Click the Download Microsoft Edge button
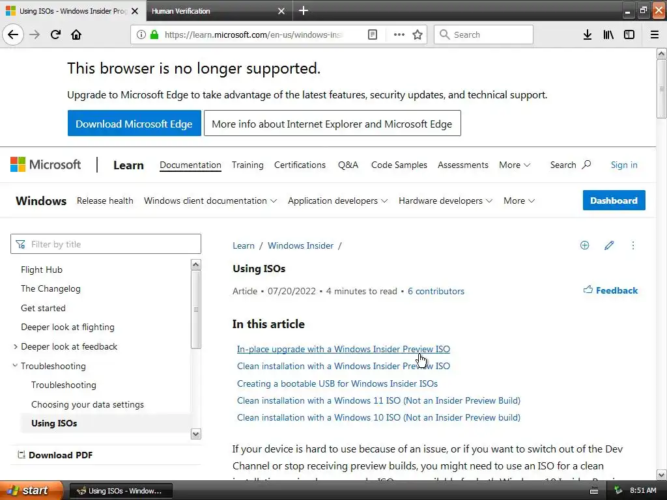The height and width of the screenshot is (500, 667). [134, 124]
